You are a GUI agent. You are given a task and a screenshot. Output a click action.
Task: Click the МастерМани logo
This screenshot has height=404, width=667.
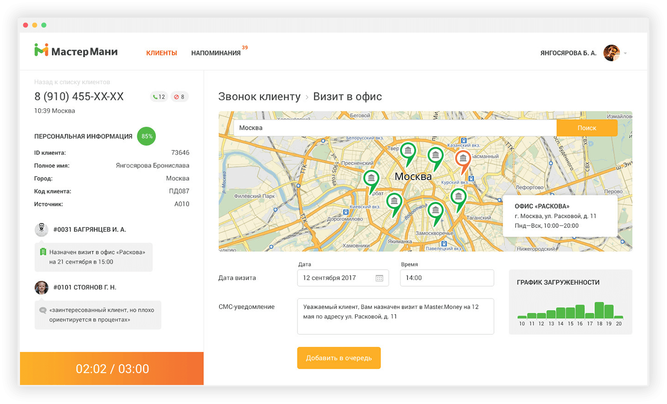[76, 51]
